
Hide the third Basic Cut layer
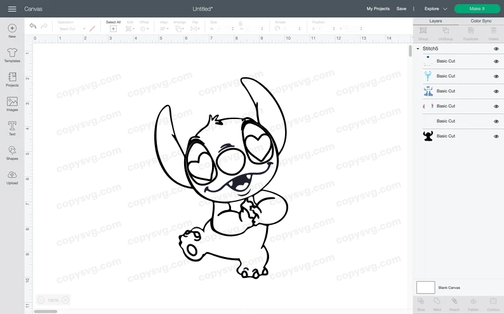(496, 91)
